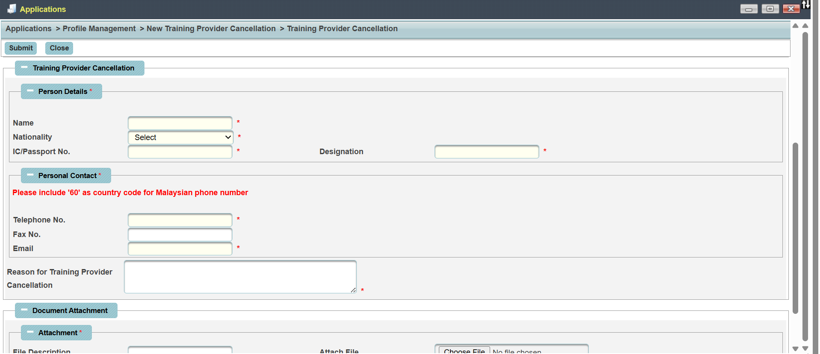Submit the cancellation form
820x354 pixels.
(21, 48)
